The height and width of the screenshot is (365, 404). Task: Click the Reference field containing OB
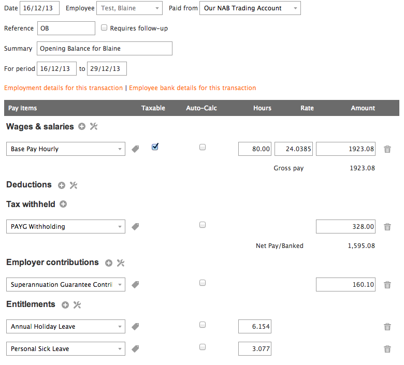tap(66, 28)
